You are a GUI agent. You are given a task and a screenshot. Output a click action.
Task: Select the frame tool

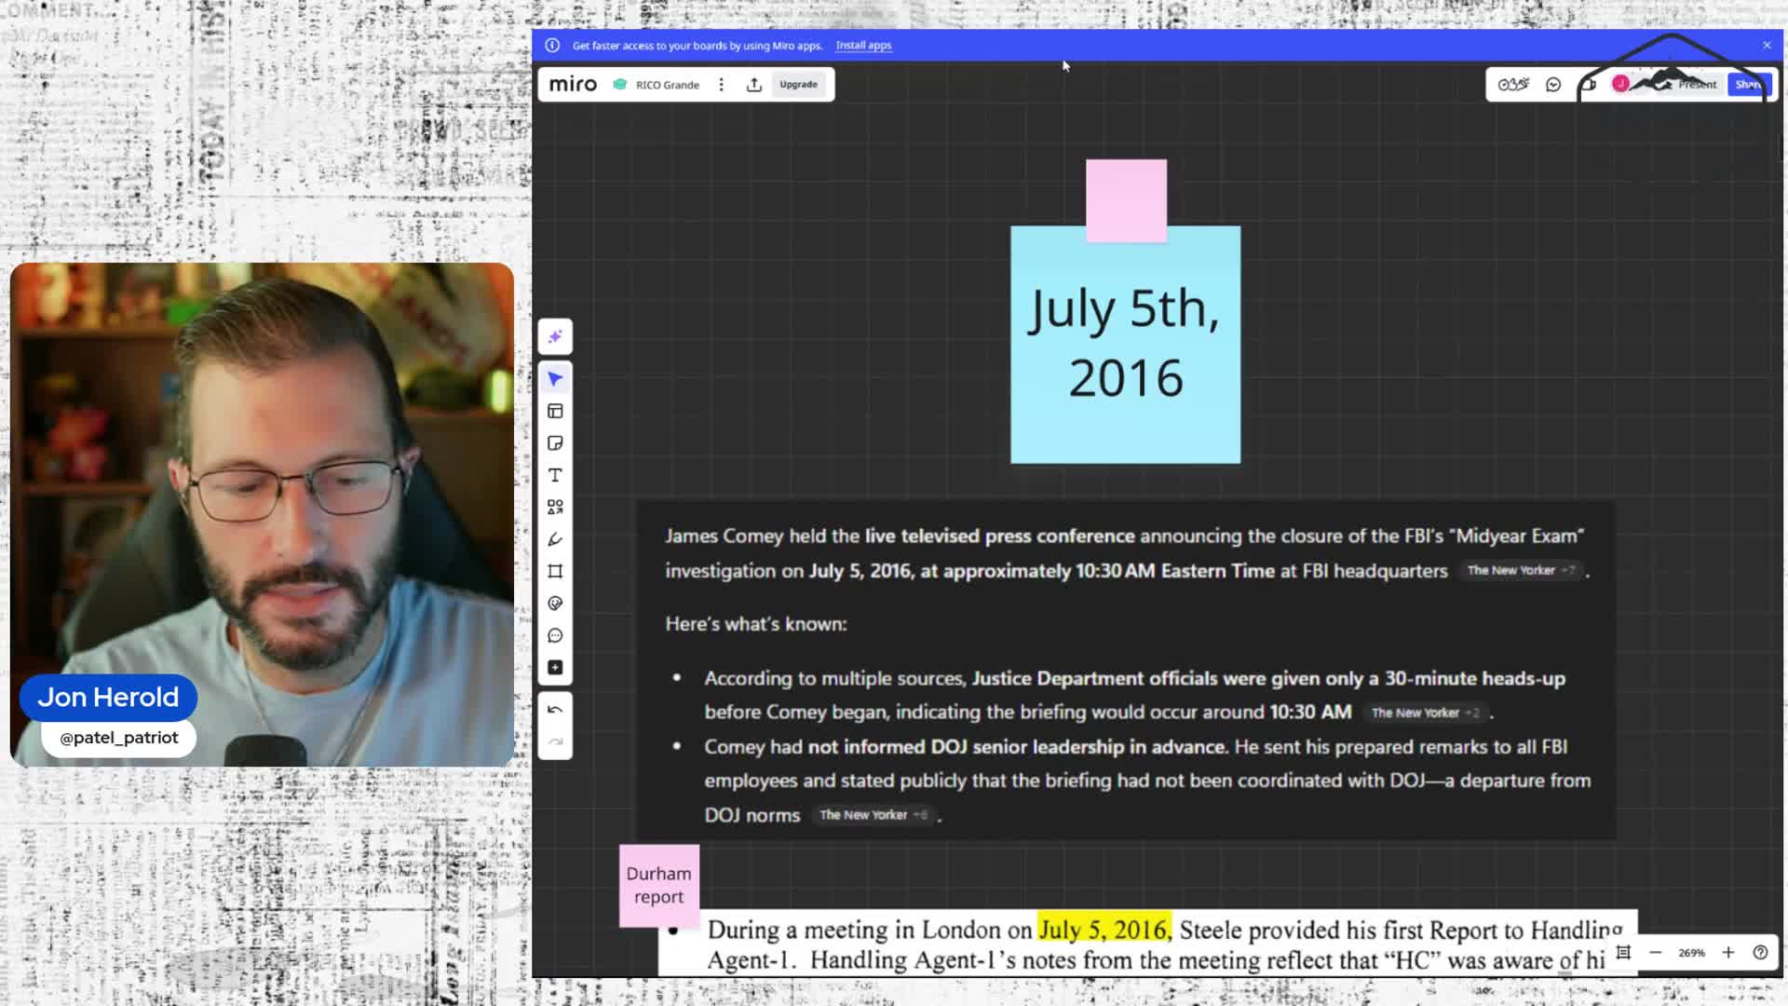point(555,571)
